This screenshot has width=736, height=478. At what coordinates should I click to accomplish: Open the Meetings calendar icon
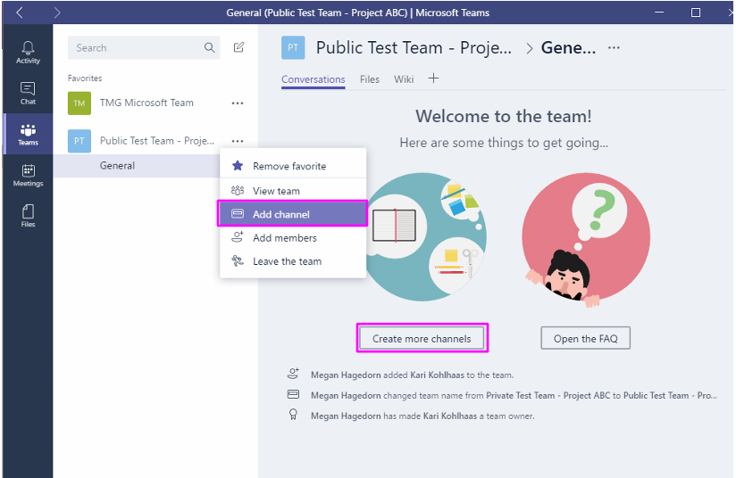(x=28, y=176)
